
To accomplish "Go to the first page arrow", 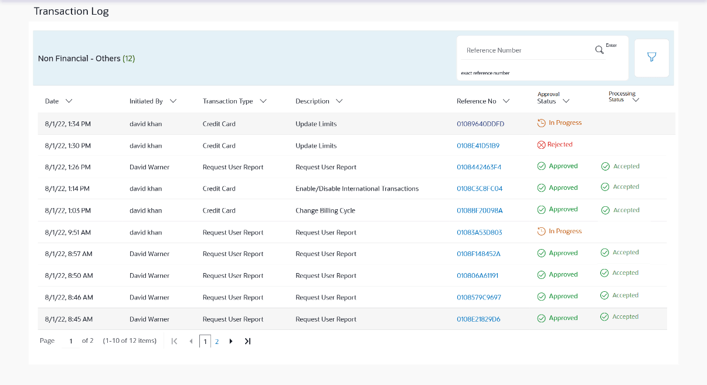I will [x=174, y=341].
